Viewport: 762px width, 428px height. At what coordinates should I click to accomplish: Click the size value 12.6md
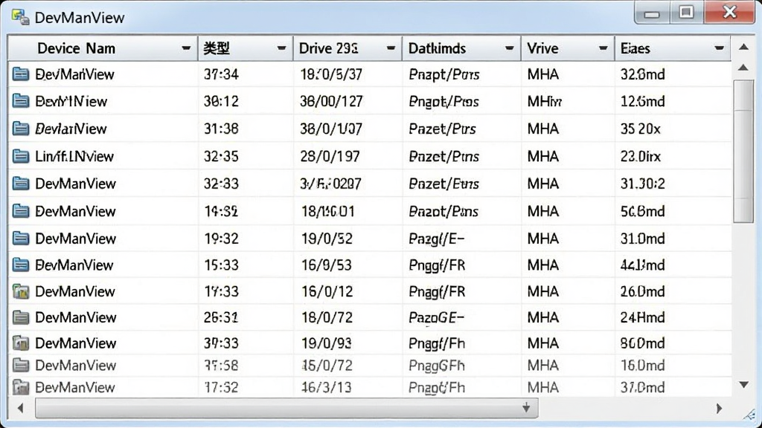pos(642,101)
